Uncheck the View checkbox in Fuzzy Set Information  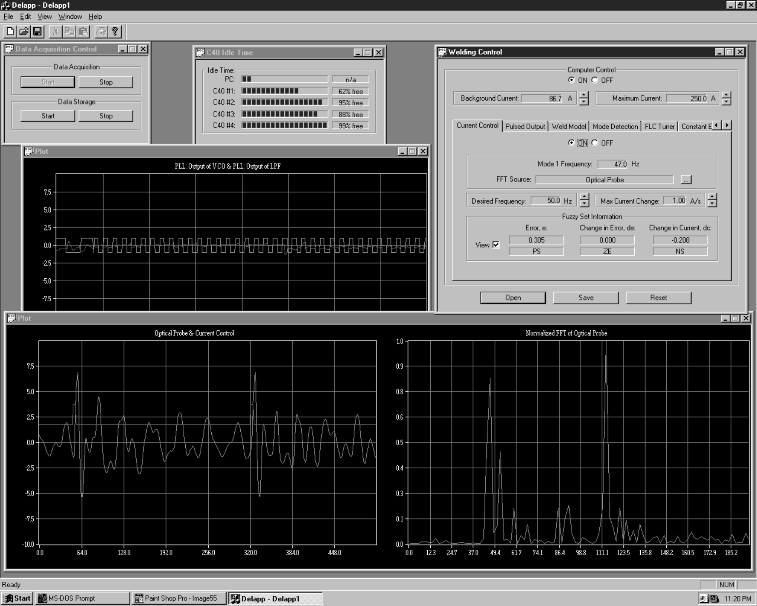495,245
